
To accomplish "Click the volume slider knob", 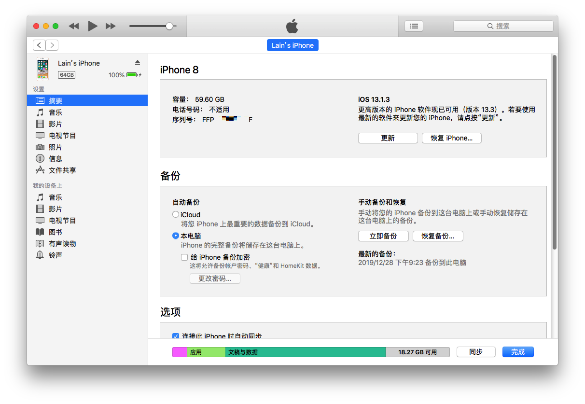I will coord(169,26).
